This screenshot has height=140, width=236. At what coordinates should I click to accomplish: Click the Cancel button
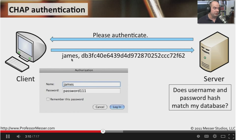(x=100, y=107)
